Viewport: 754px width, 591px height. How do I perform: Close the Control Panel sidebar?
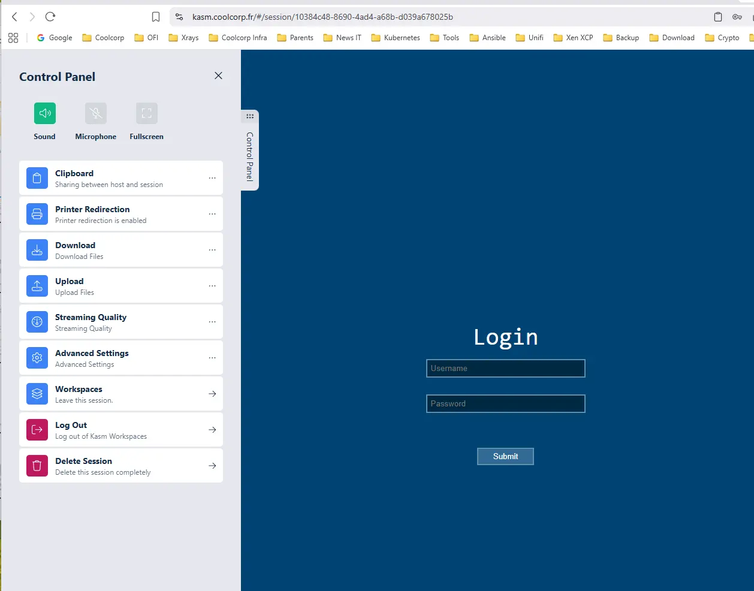point(218,76)
